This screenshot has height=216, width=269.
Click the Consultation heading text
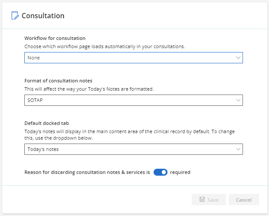[43, 16]
